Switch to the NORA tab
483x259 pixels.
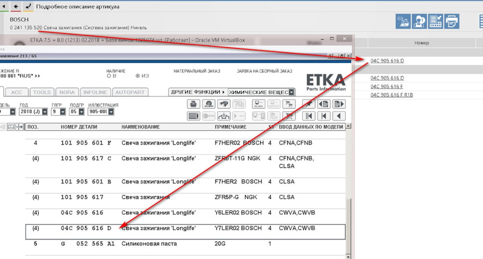67,93
